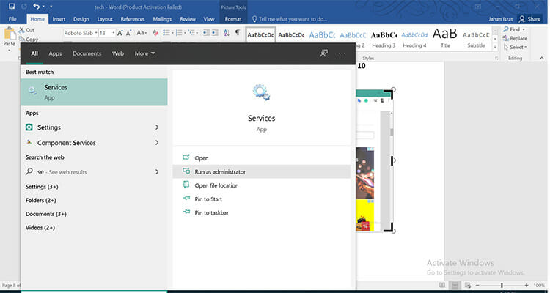
Task: Click the Documents (3+) category
Action: coord(46,214)
